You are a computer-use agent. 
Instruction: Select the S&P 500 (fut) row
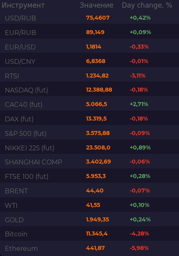tap(90, 133)
